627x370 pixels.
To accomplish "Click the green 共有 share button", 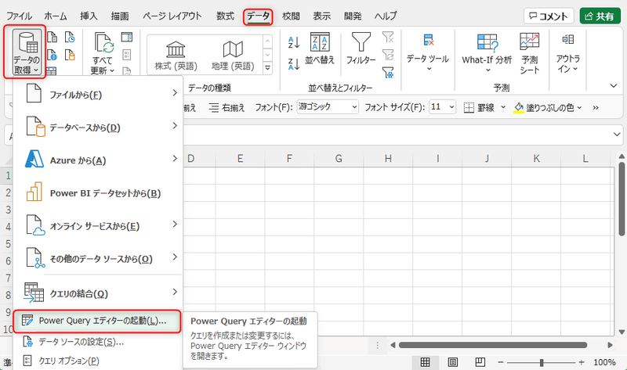I will coord(600,16).
